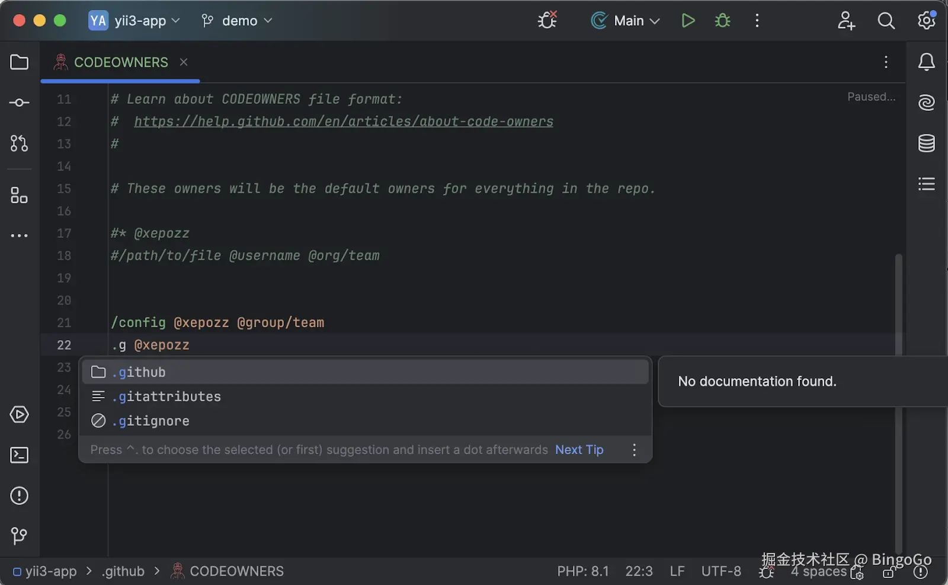This screenshot has width=948, height=585.
Task: Run the demo configuration
Action: pyautogui.click(x=688, y=20)
